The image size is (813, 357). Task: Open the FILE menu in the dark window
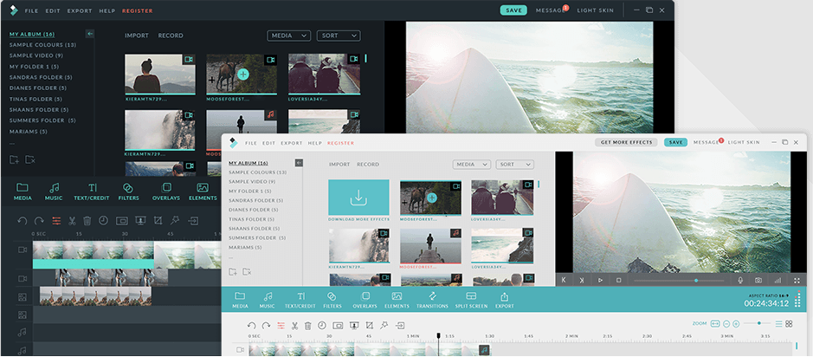coord(32,11)
